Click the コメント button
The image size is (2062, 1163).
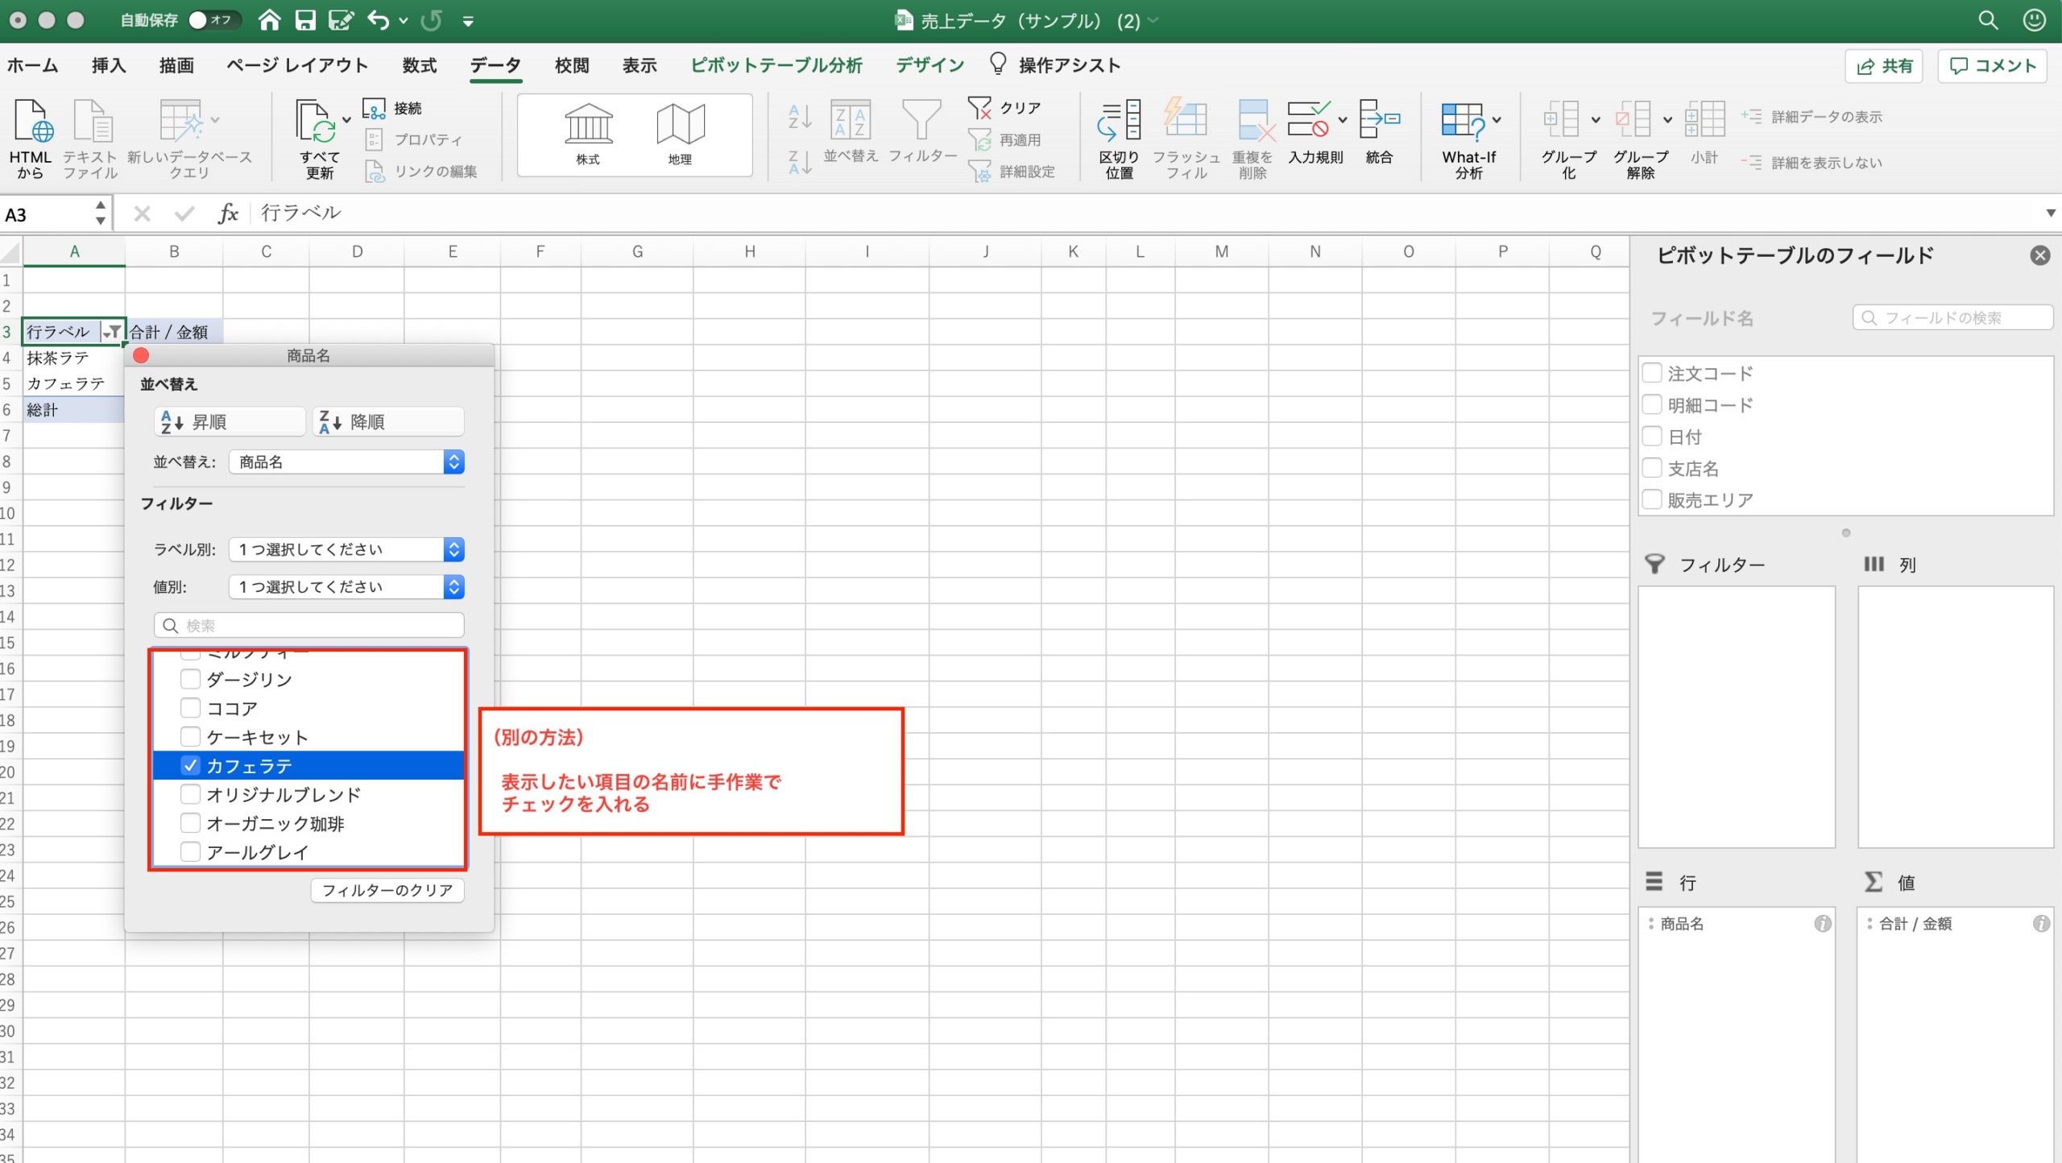[1992, 66]
